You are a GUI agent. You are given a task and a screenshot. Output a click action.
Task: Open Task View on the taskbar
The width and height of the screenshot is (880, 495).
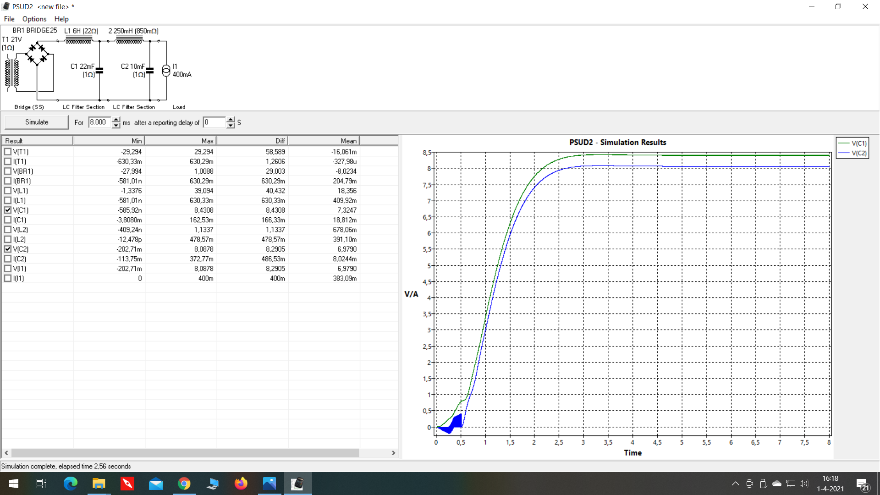[x=41, y=484]
